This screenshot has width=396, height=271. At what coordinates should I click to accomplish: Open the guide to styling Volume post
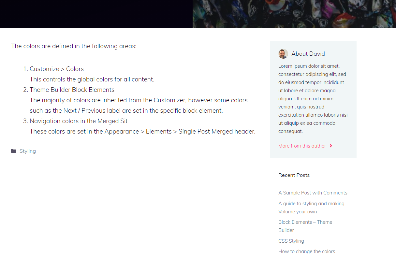pos(311,207)
